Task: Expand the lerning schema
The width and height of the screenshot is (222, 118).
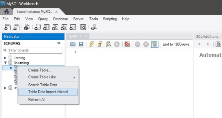Action: pyautogui.click(x=5, y=58)
